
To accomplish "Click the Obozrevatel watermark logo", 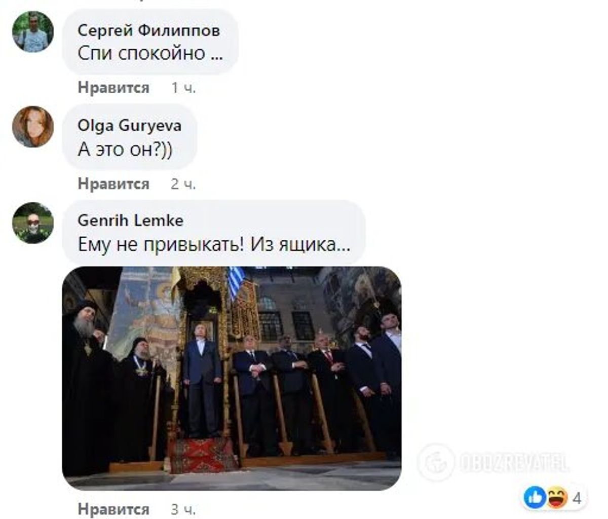I will click(x=493, y=462).
